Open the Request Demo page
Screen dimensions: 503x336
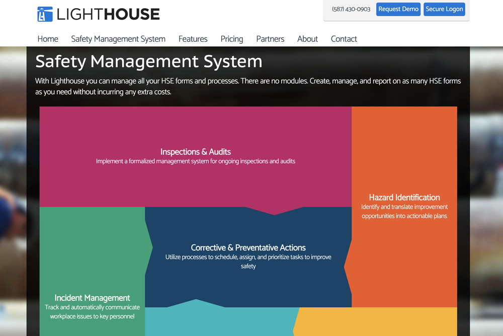coord(398,9)
